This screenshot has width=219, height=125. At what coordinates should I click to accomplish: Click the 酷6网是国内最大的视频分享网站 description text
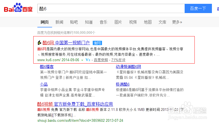[x=110, y=52]
